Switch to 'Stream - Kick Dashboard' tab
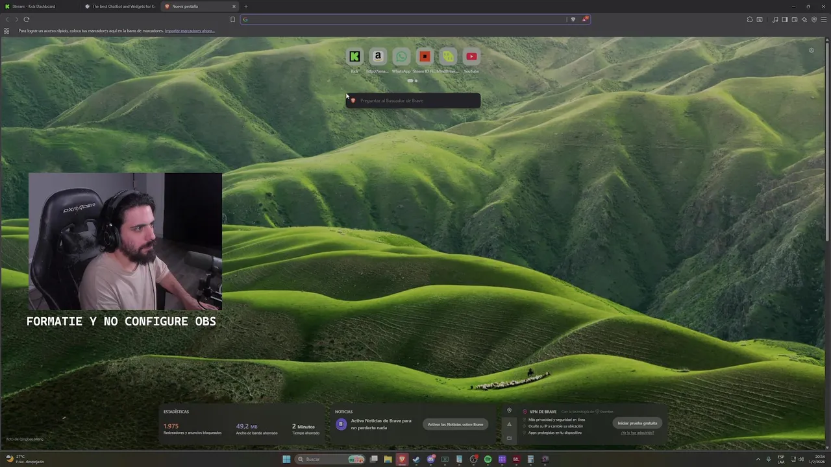Screen dimensions: 831x467 (39, 6)
